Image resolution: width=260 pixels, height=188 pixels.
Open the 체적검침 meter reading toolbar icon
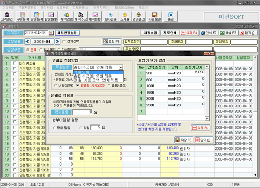pos(67,17)
